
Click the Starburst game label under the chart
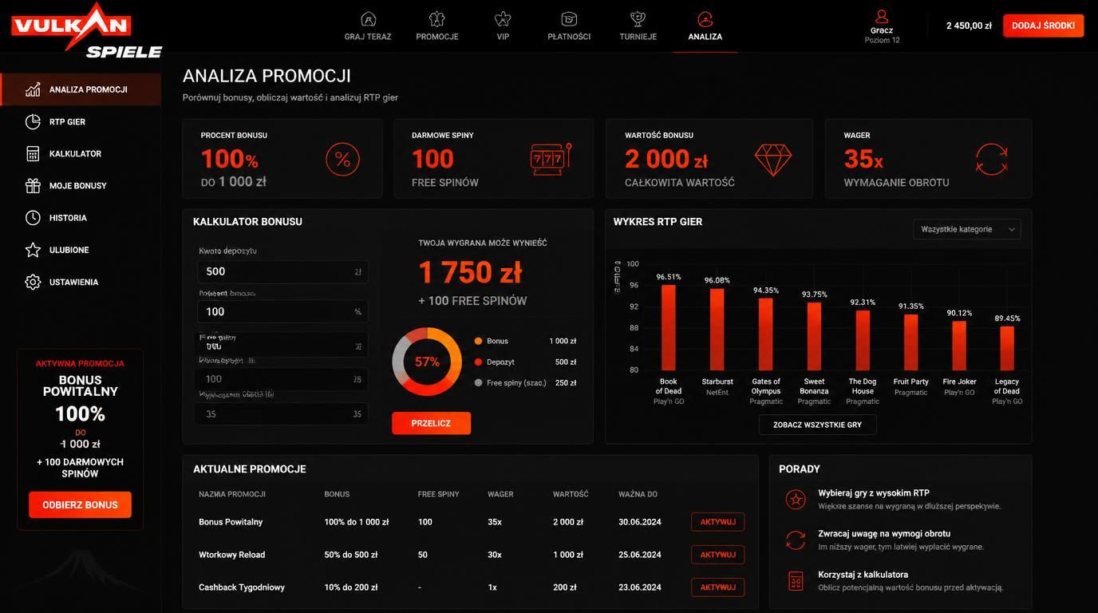coord(717,382)
